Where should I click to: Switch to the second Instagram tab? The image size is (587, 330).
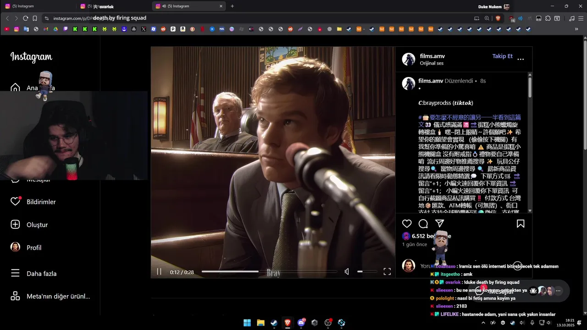click(113, 6)
